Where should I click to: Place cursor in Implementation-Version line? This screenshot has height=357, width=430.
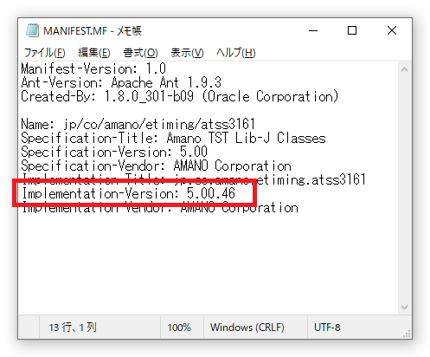129,193
